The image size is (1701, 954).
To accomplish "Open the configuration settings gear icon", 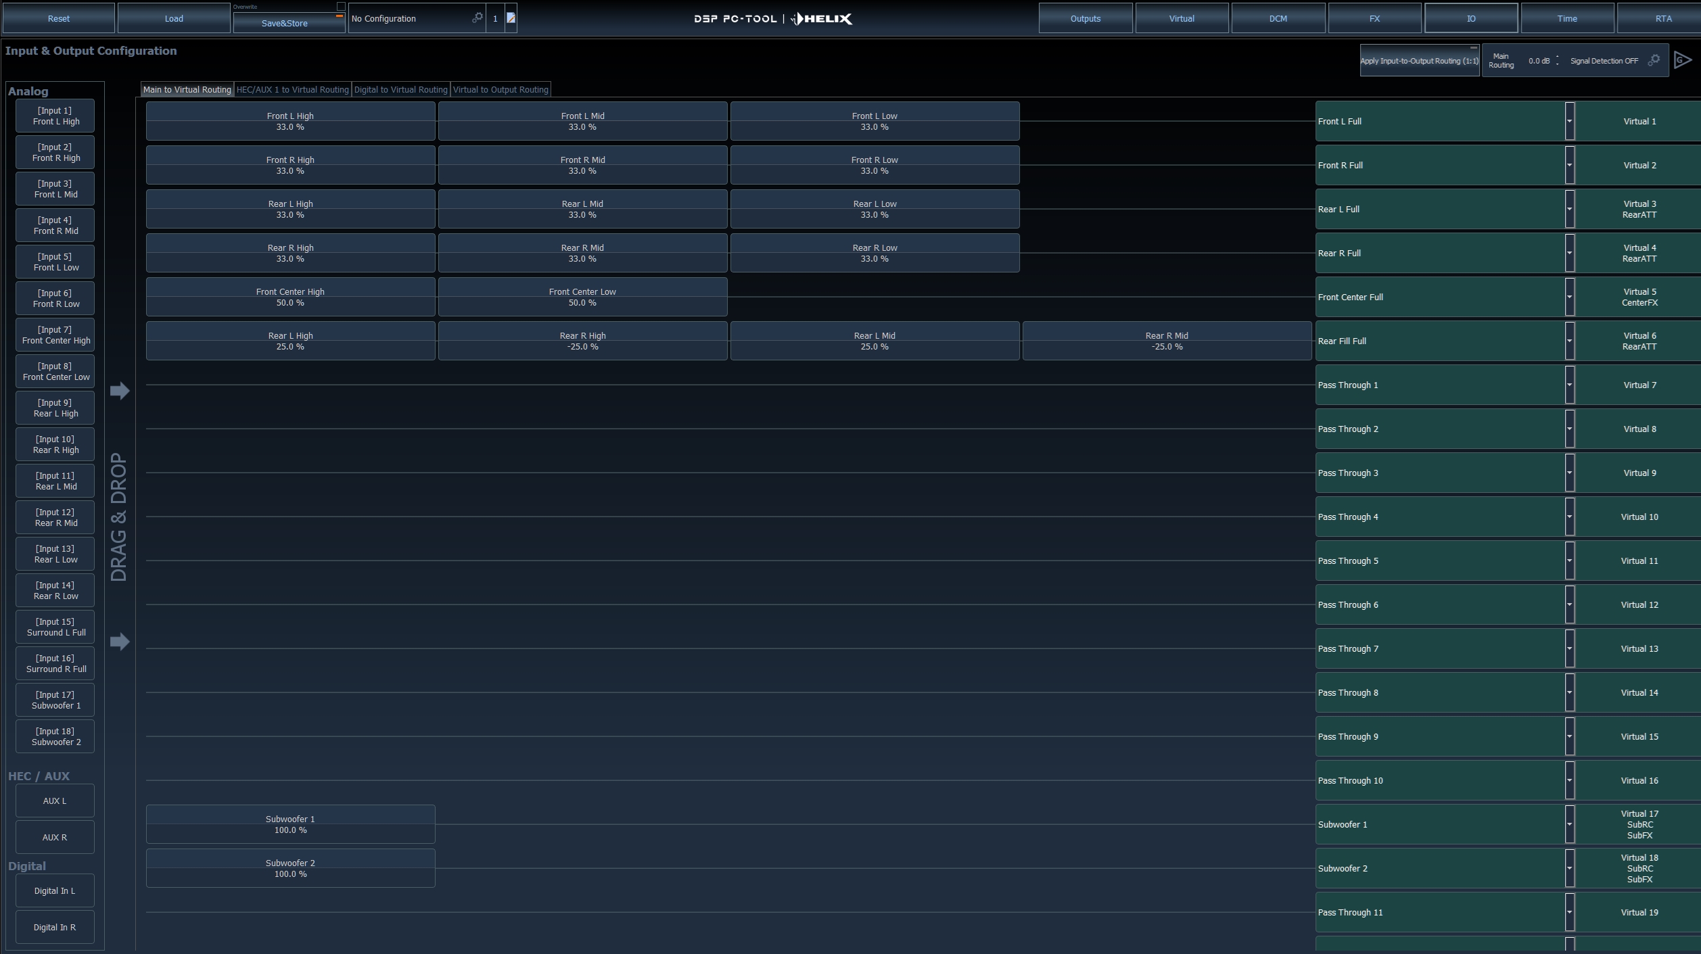I will [x=477, y=18].
